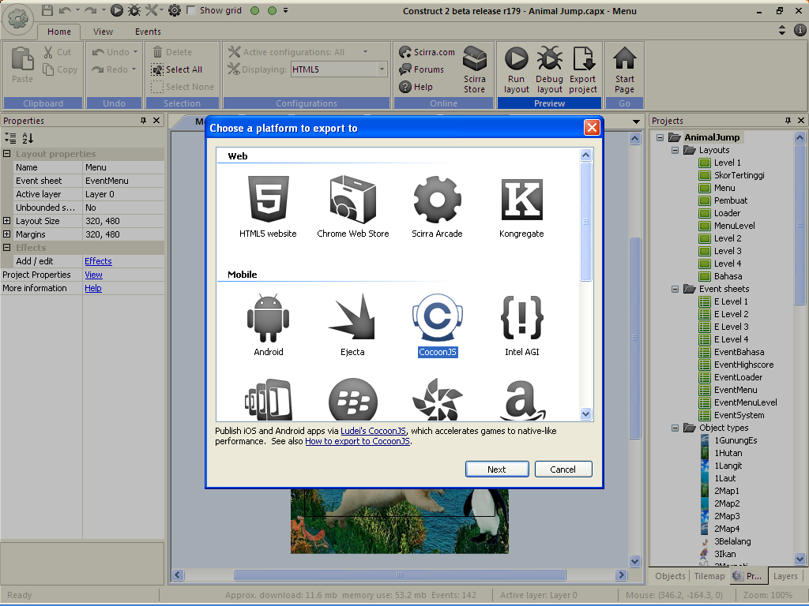Choose the Amazon export icon
Image resolution: width=809 pixels, height=606 pixels.
click(522, 400)
